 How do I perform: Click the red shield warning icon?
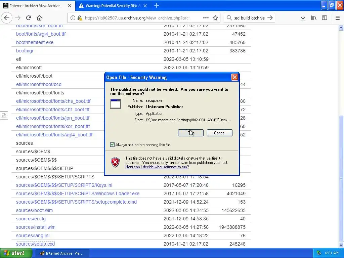pos(115,162)
